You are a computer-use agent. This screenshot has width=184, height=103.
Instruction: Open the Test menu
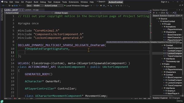(49, 2)
